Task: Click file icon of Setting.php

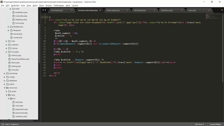Action: coord(9,66)
